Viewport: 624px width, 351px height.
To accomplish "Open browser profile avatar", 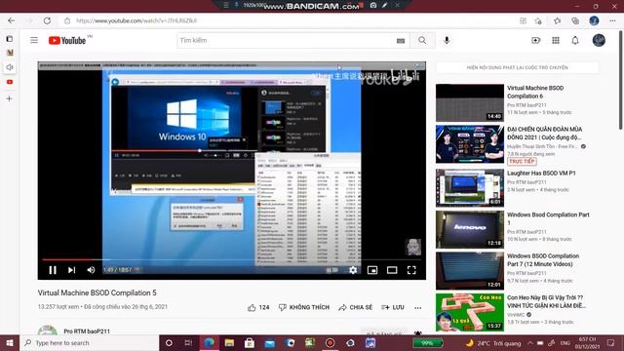I will click(594, 20).
